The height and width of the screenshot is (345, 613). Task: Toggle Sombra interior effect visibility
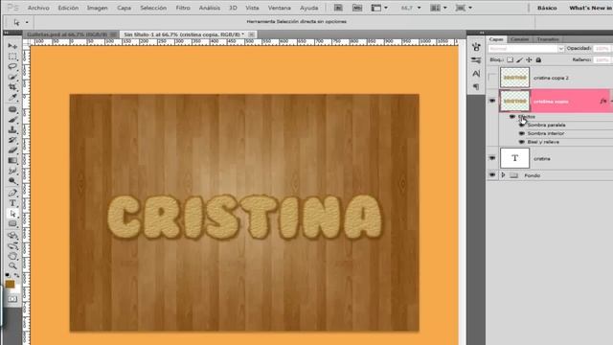tap(521, 133)
